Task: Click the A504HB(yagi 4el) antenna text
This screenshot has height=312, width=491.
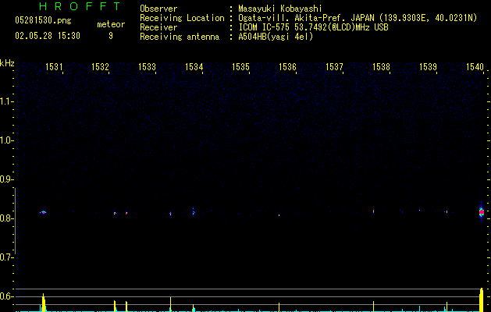Action: [276, 37]
